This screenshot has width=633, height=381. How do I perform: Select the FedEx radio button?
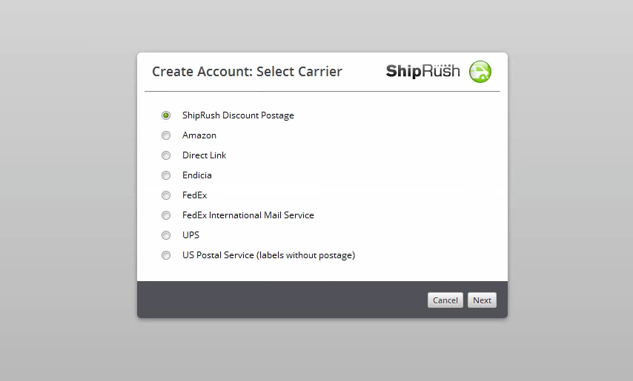coord(166,195)
